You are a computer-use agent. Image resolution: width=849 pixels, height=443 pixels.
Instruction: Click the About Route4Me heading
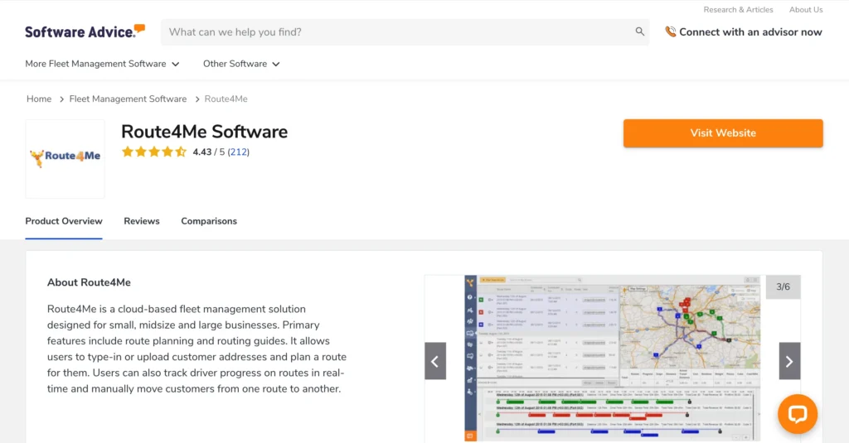coord(89,282)
